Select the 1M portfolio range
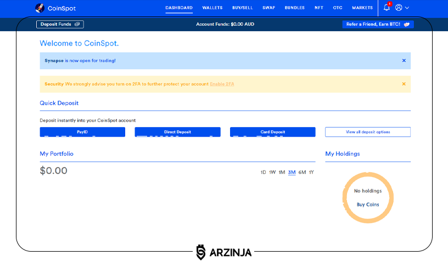 pyautogui.click(x=282, y=172)
